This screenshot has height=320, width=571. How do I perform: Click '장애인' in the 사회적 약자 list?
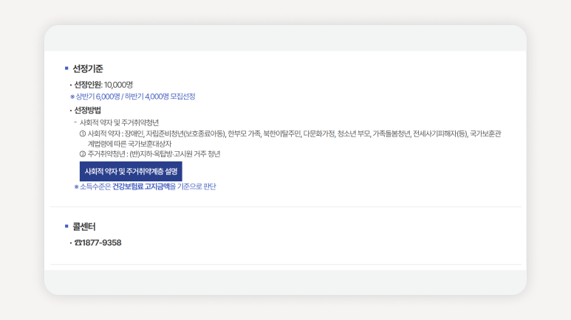point(134,133)
